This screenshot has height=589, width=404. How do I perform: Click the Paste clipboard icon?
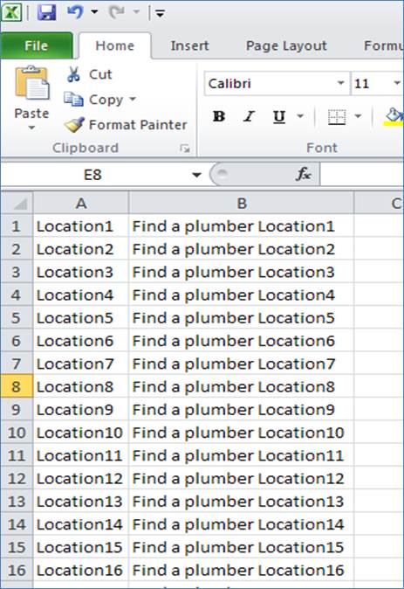[x=32, y=83]
